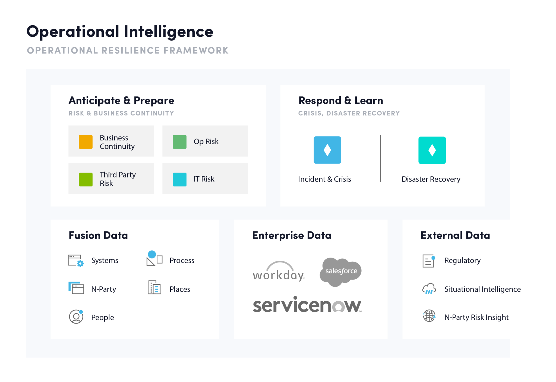Click the Process shapes icon
556x382 pixels.
154,258
